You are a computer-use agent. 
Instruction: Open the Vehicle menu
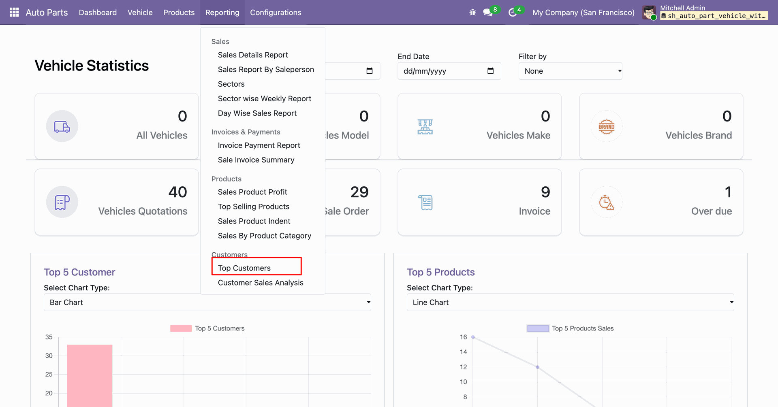pos(140,13)
